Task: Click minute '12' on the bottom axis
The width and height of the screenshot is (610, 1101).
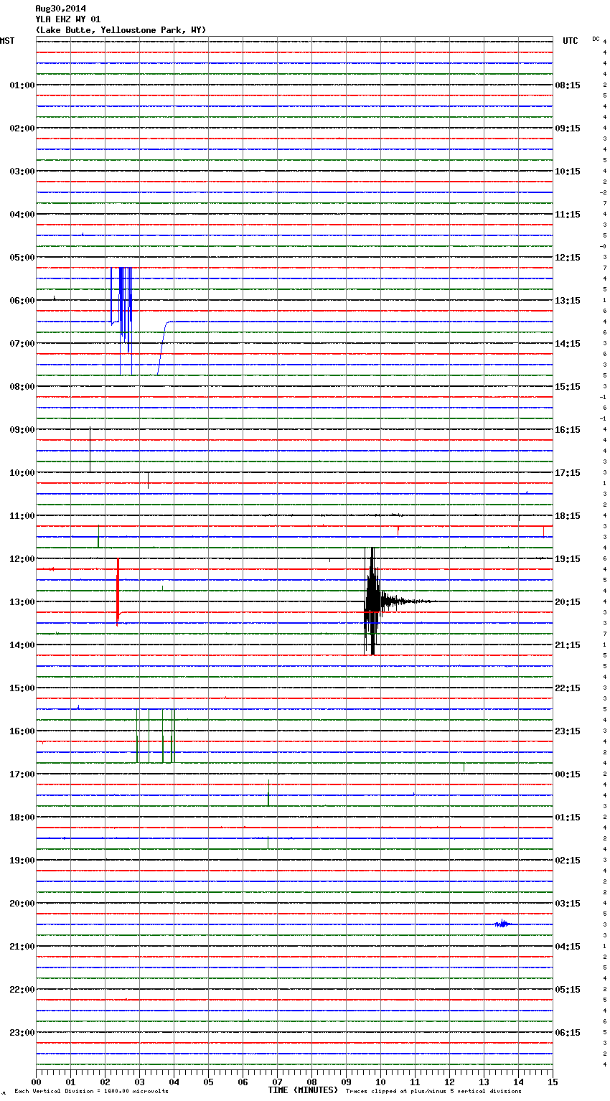Action: (449, 1082)
